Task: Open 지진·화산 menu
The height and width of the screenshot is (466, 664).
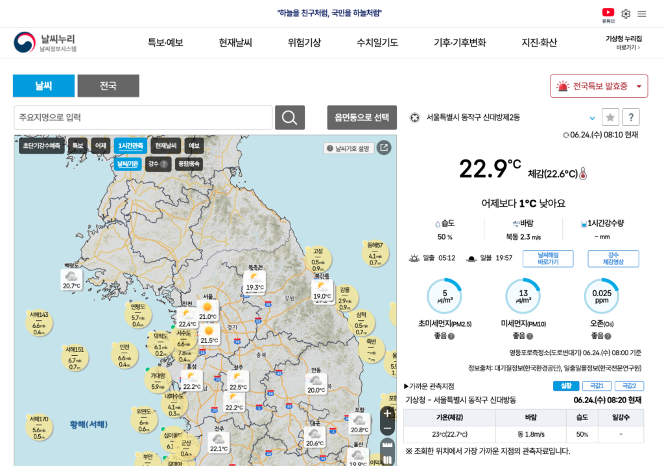Action: 539,43
